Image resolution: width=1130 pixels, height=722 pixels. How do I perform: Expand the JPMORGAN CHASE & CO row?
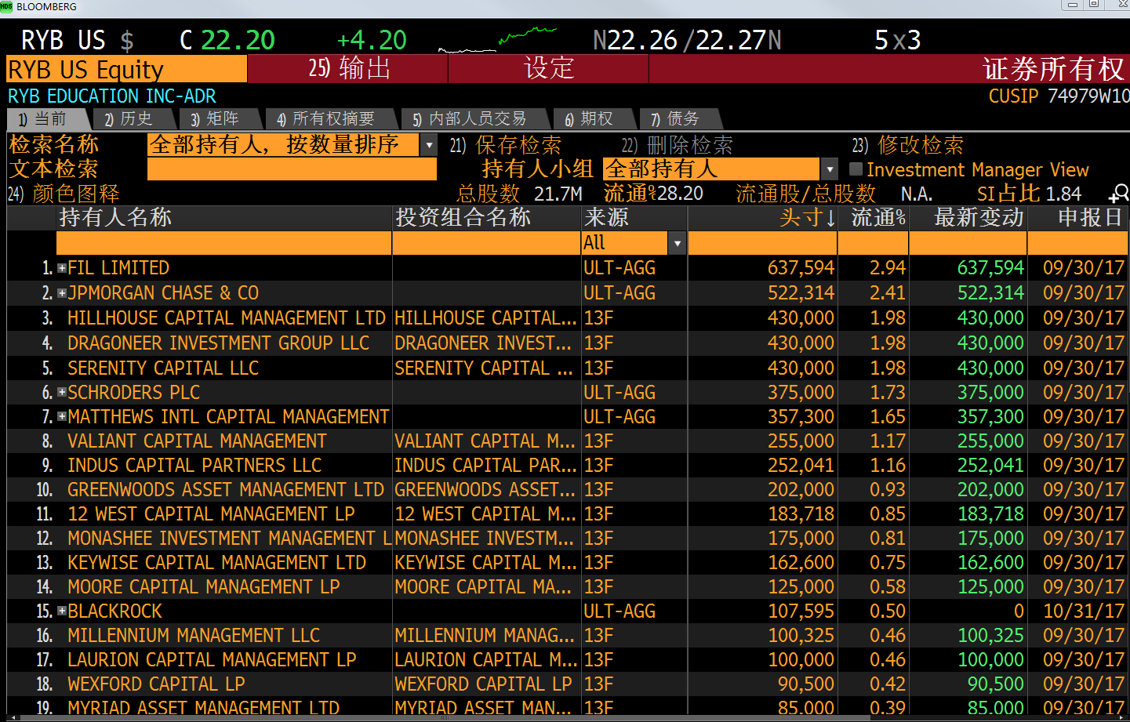pos(62,293)
